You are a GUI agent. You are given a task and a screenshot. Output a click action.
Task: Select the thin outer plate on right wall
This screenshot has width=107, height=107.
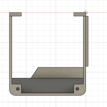pos(87,41)
